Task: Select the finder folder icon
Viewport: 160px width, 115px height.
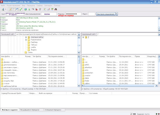Action: (83, 81)
